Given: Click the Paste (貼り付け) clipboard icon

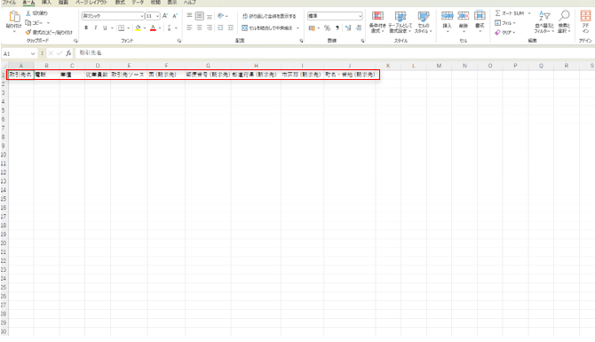Looking at the screenshot, I should coord(14,17).
